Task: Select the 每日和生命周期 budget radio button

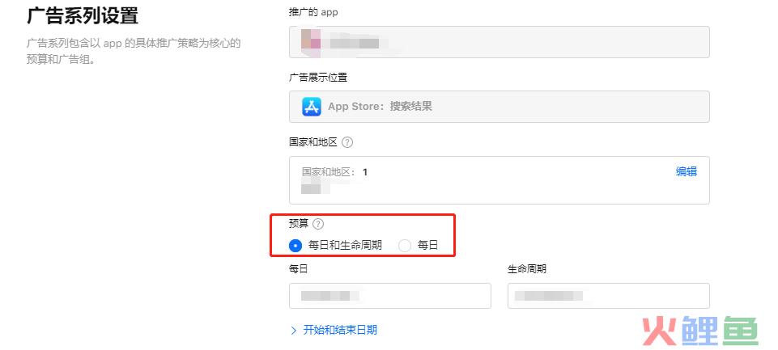Action: (295, 245)
